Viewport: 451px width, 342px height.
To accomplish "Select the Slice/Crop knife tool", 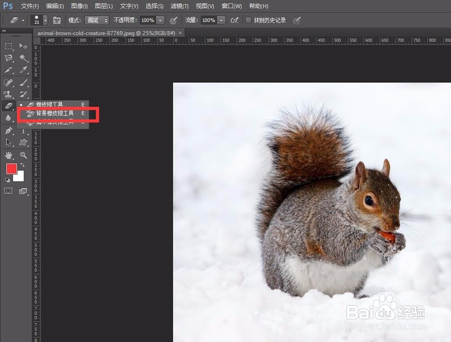I will (x=9, y=70).
